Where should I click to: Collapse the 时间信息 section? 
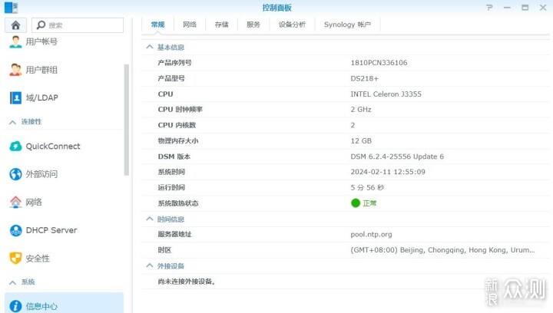pyautogui.click(x=150, y=219)
